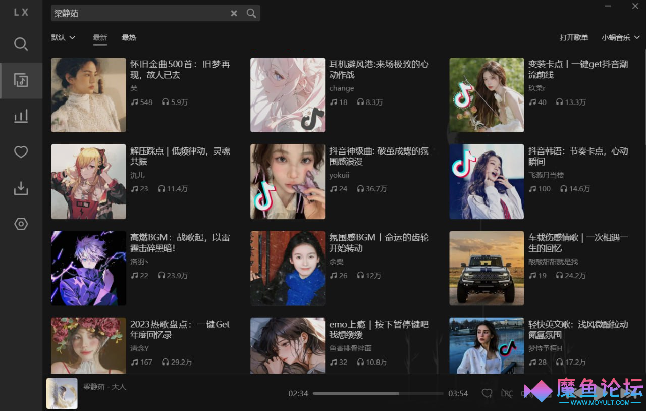Close the LX Music window

(x=635, y=6)
